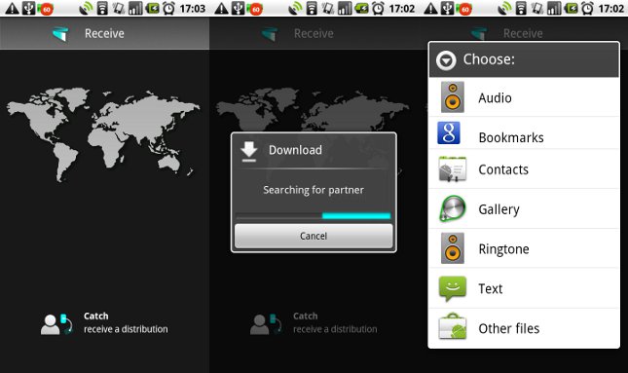This screenshot has height=373, width=628.
Task: Select Ringtone in Choose list
Action: 524,248
